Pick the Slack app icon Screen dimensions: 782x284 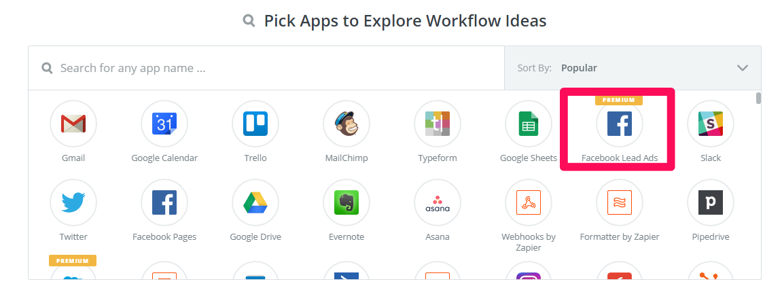711,124
